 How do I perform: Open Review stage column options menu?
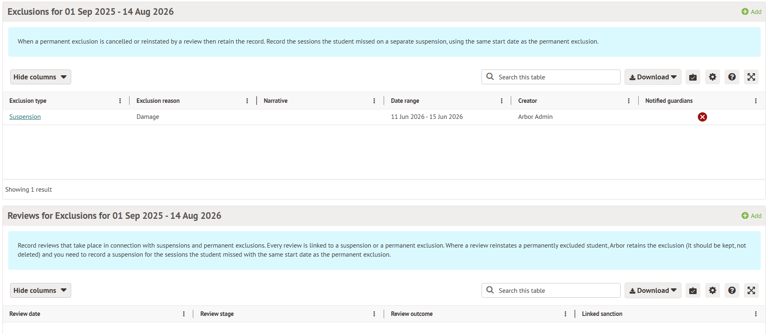(x=374, y=314)
